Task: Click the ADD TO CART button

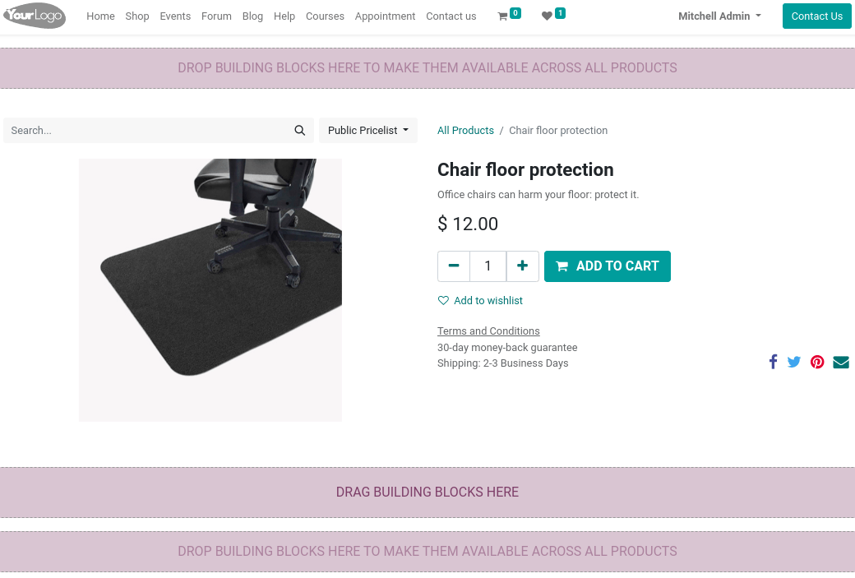Action: (607, 266)
